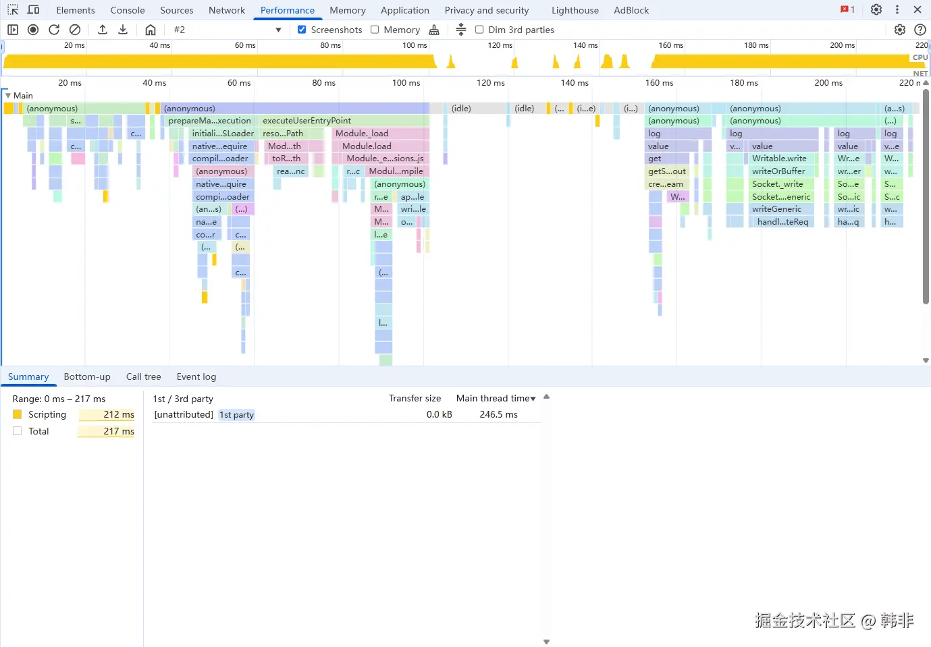Select the Socket._write flame block

782,184
